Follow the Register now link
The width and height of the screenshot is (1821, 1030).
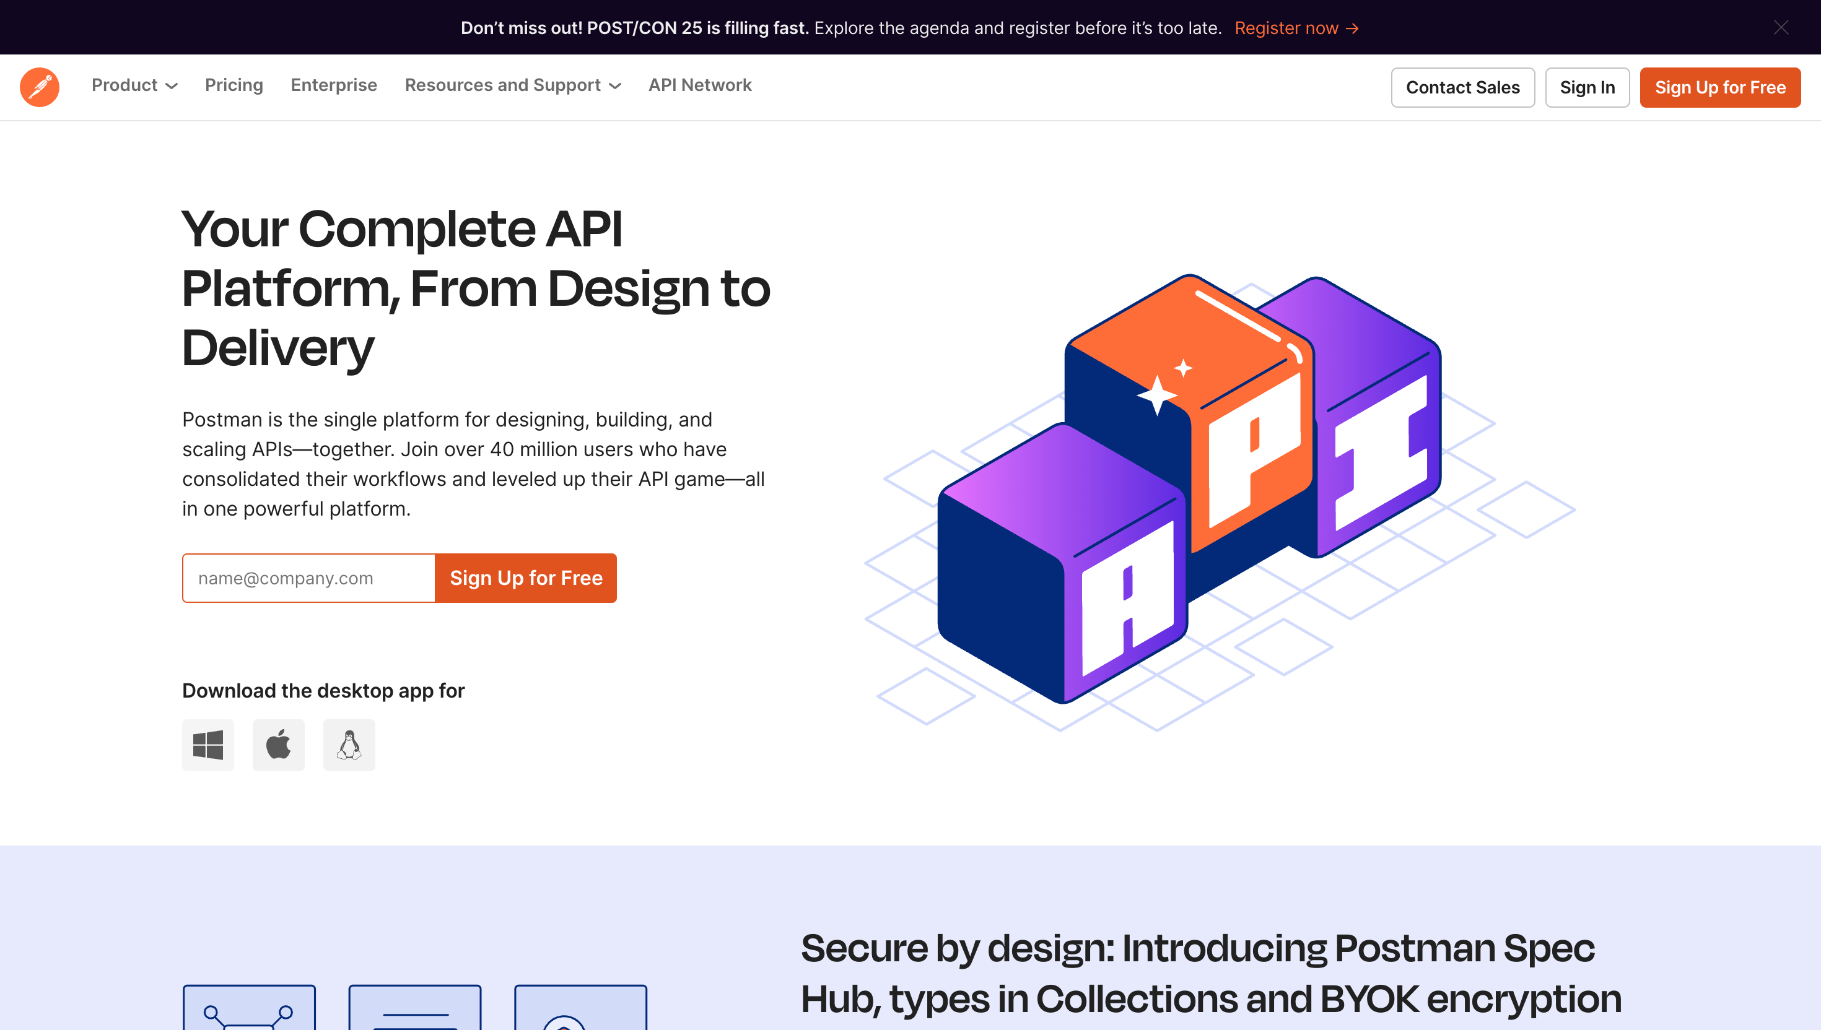tap(1295, 28)
